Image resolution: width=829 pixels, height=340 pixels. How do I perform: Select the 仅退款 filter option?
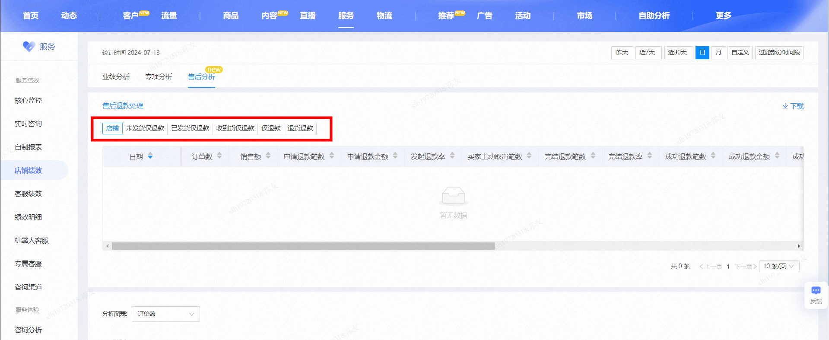[x=271, y=128]
